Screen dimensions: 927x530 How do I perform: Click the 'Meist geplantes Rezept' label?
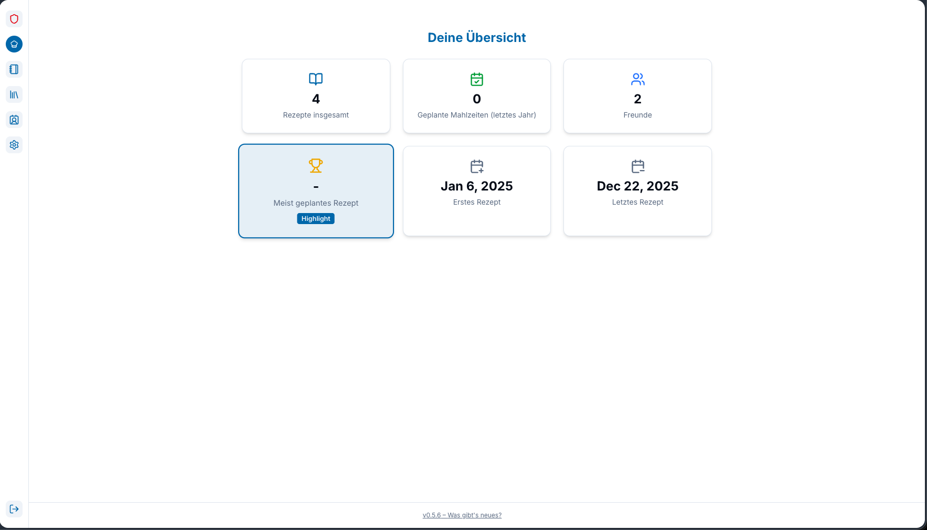[x=316, y=203]
